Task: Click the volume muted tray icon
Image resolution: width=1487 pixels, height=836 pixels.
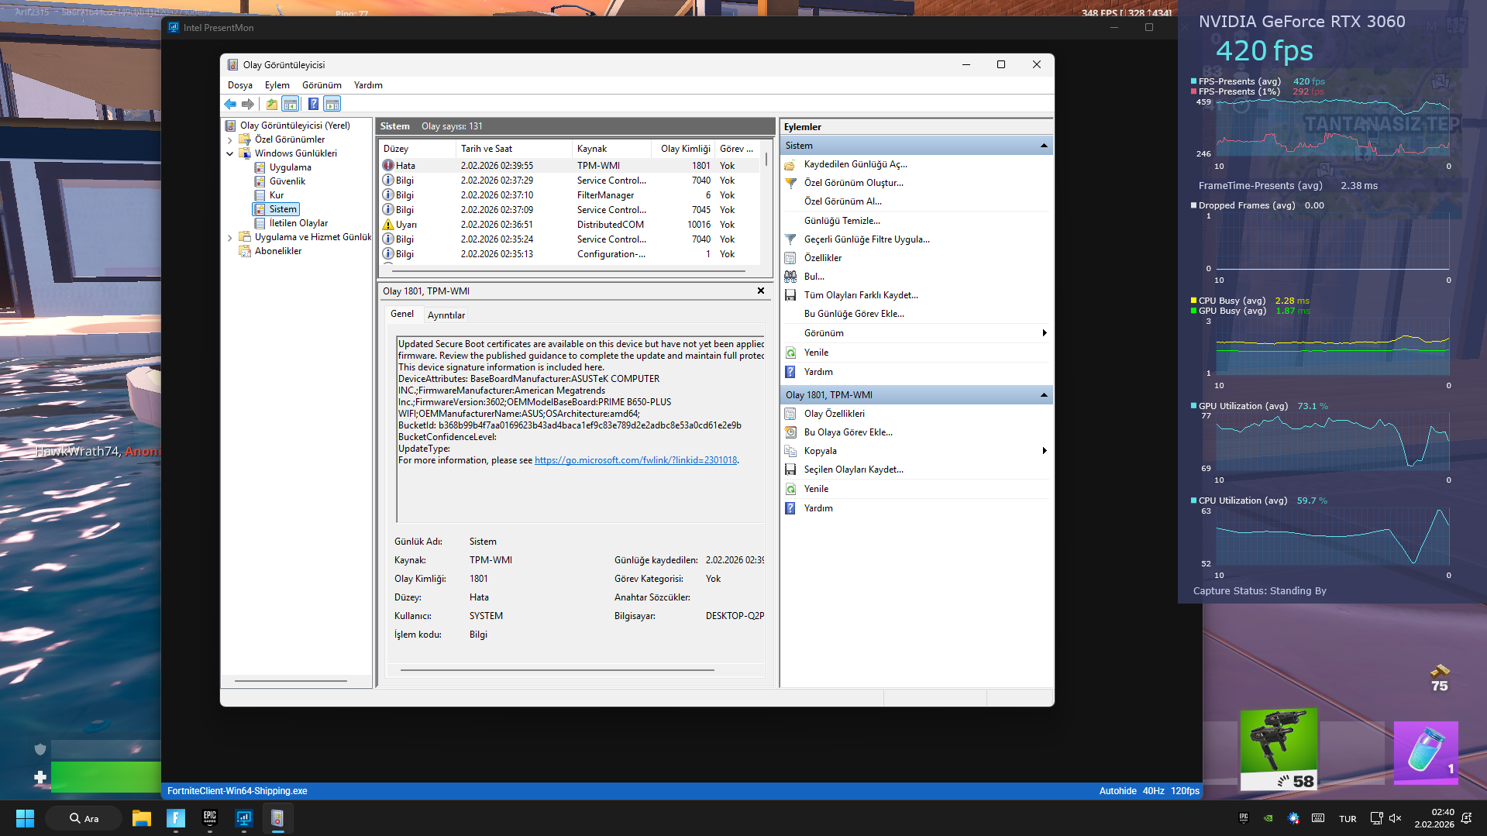Action: (1396, 818)
